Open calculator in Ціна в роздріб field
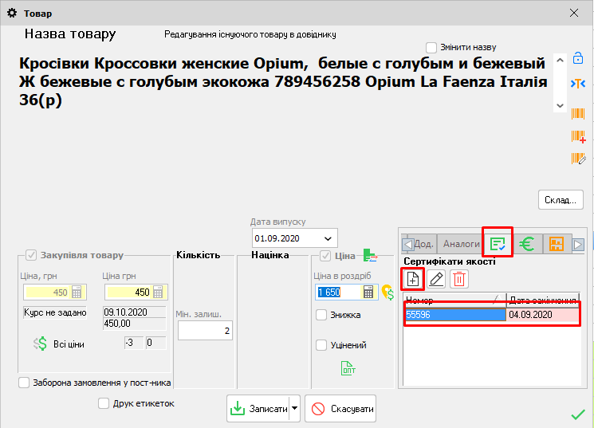 coord(369,293)
